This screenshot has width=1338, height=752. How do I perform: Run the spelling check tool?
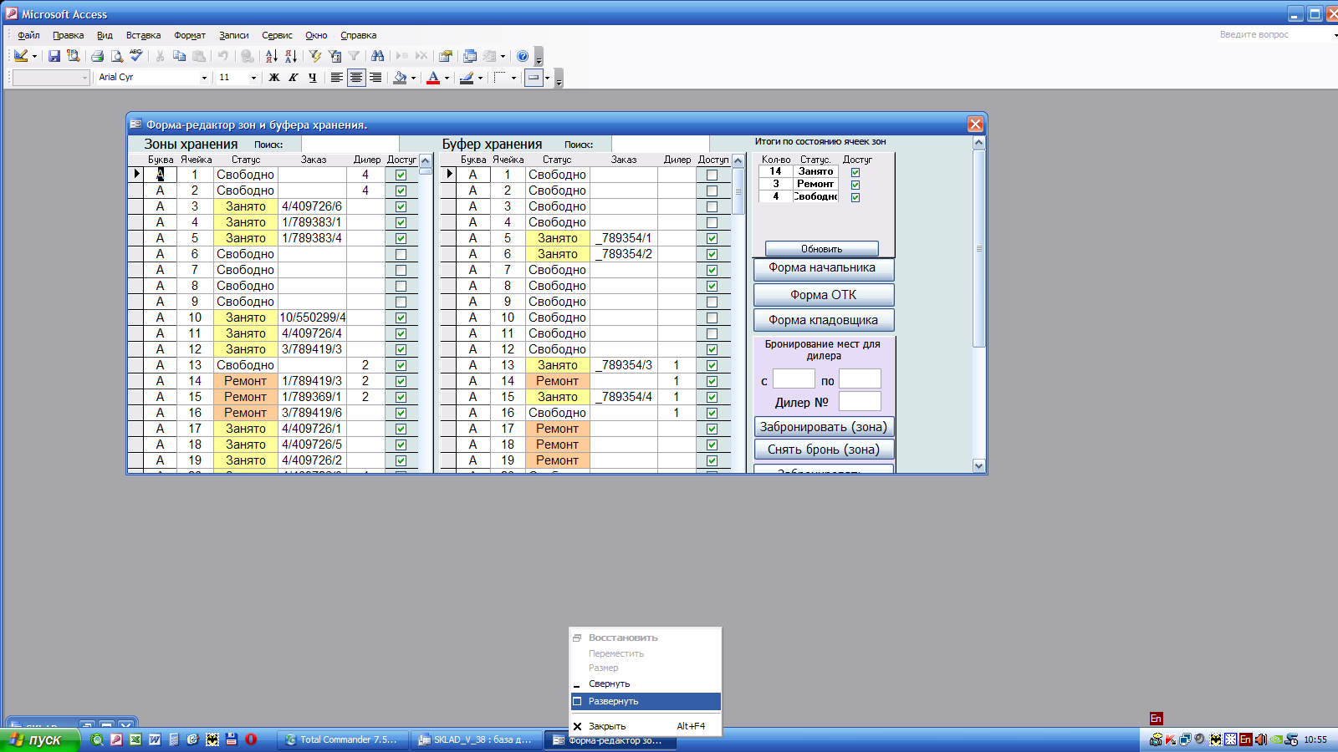(136, 56)
